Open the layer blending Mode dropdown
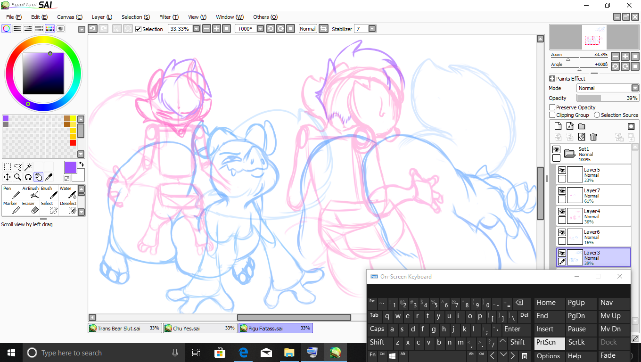This screenshot has width=641, height=362. click(635, 88)
